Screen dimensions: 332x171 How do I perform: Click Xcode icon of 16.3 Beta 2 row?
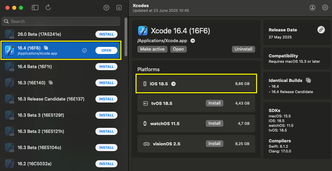point(10,131)
